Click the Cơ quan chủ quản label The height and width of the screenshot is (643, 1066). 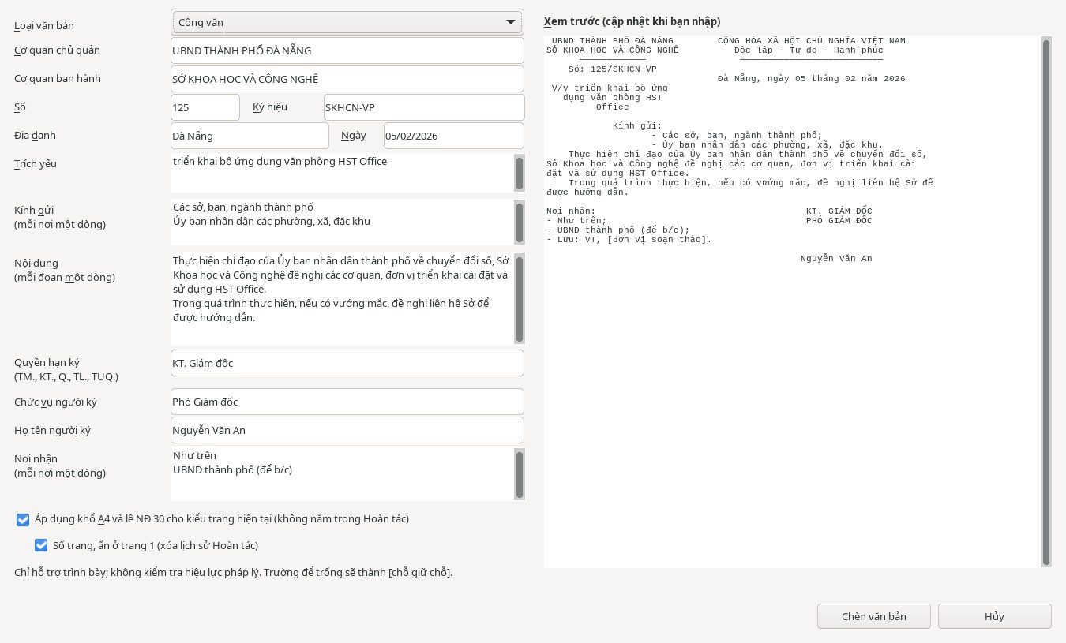tap(58, 50)
